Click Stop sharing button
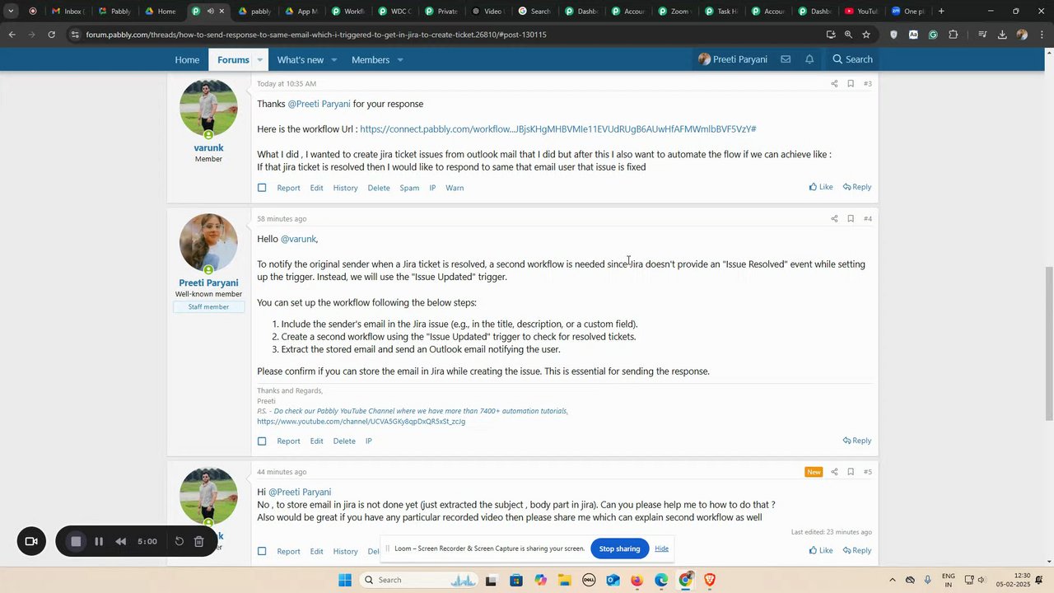The width and height of the screenshot is (1054, 593). click(x=619, y=549)
